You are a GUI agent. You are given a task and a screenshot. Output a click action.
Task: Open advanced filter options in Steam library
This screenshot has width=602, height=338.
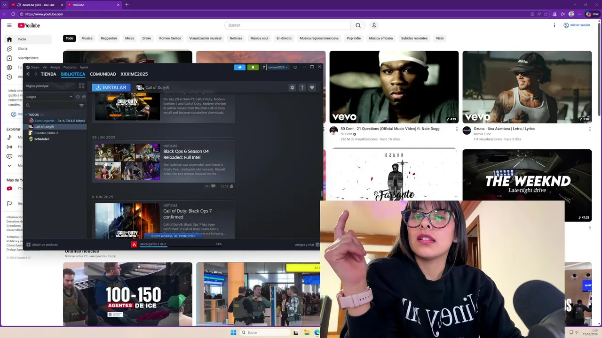coord(81,106)
